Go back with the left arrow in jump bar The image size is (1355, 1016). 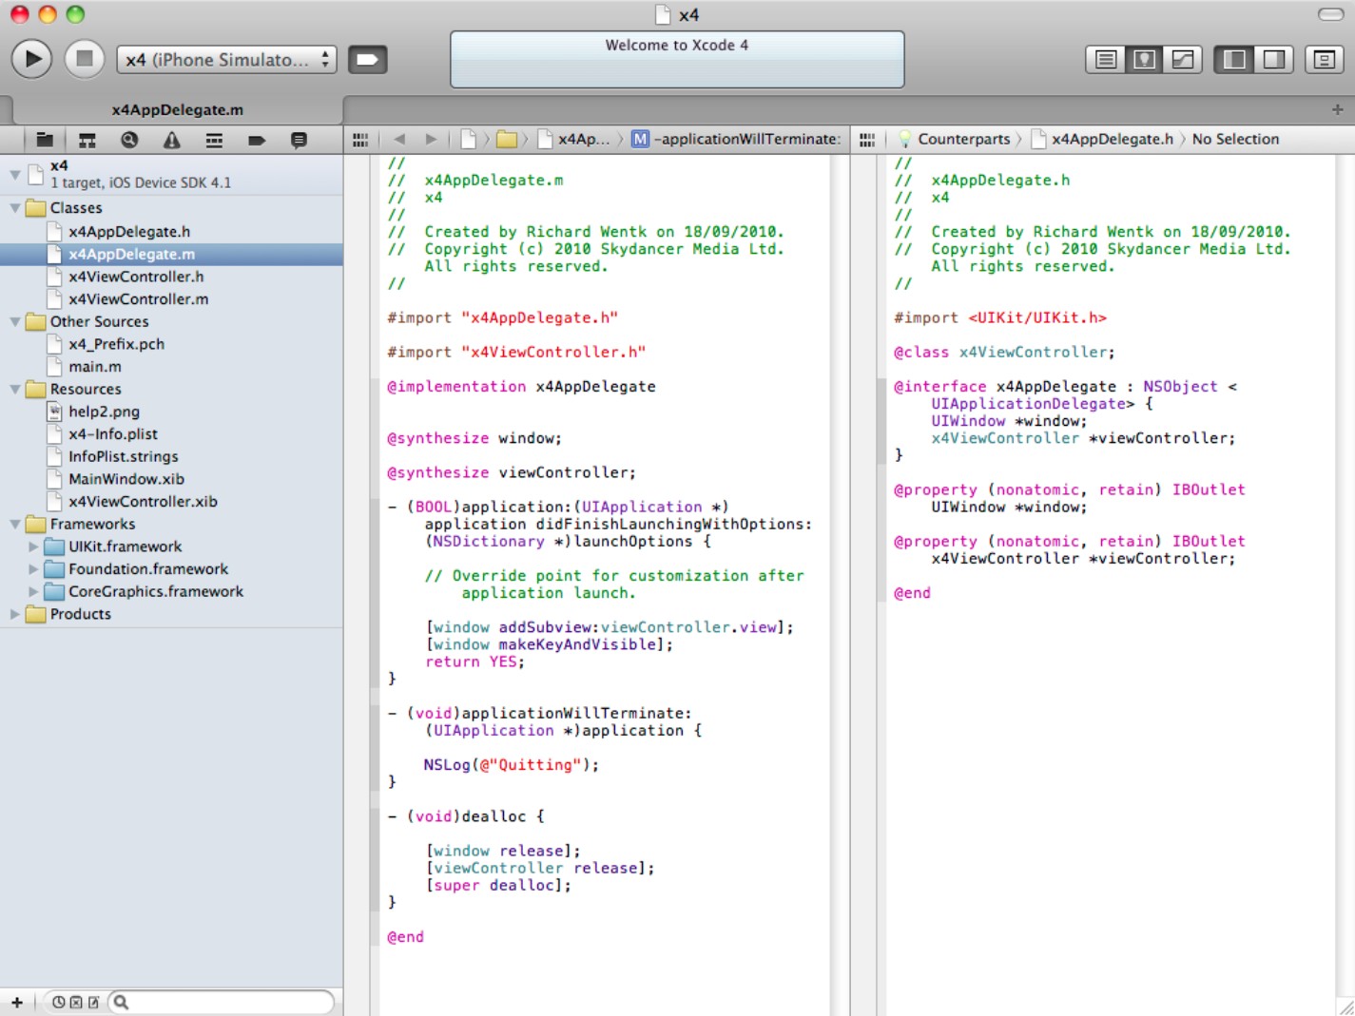(399, 139)
